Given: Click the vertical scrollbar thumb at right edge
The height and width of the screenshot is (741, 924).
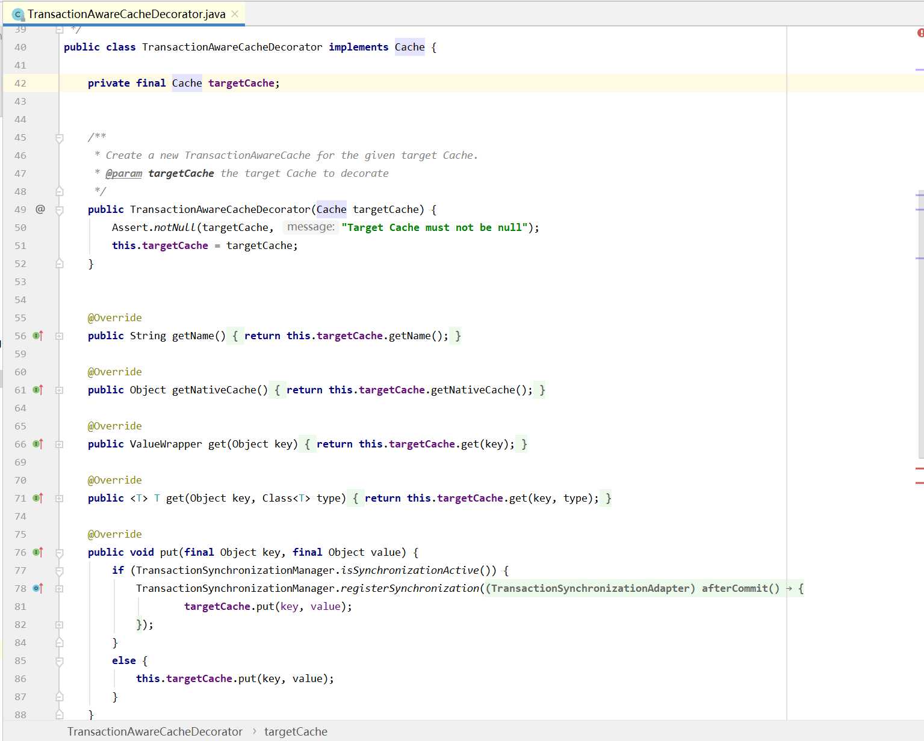Looking at the screenshot, I should (x=921, y=323).
